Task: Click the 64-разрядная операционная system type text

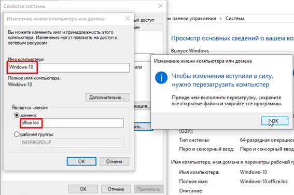Action: 267,140
